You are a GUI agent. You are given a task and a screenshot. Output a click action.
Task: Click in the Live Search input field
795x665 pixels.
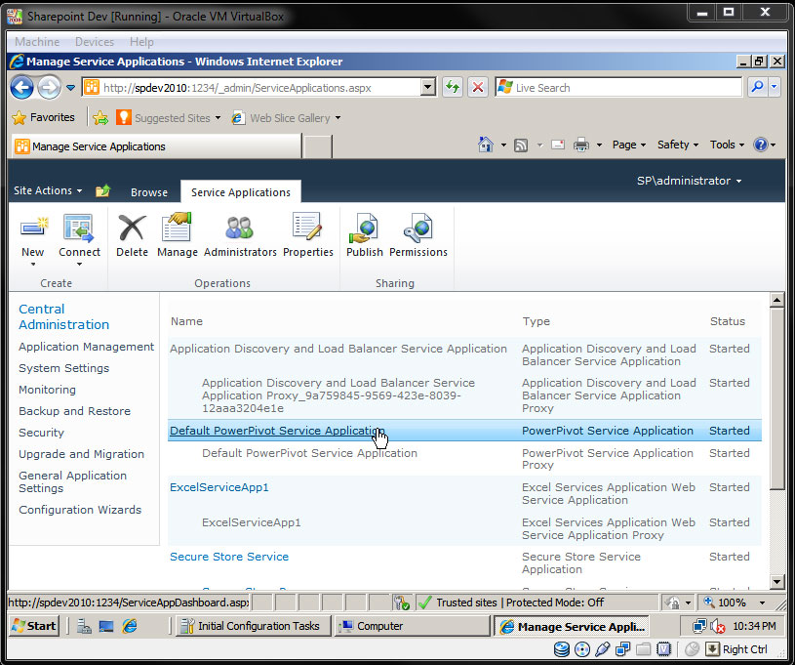tap(618, 87)
